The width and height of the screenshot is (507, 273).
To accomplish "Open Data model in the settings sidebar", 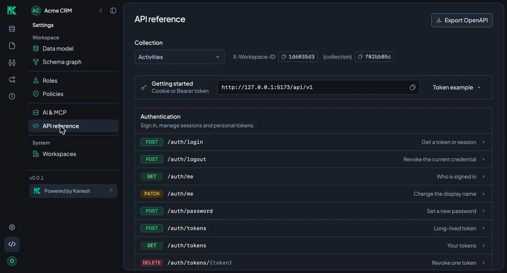I will [73, 48].
